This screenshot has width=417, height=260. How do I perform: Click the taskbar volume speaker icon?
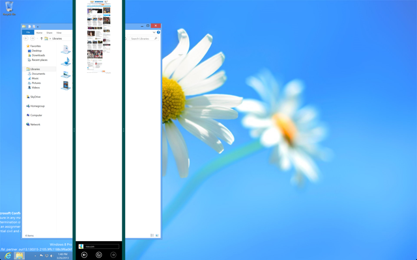click(51, 255)
